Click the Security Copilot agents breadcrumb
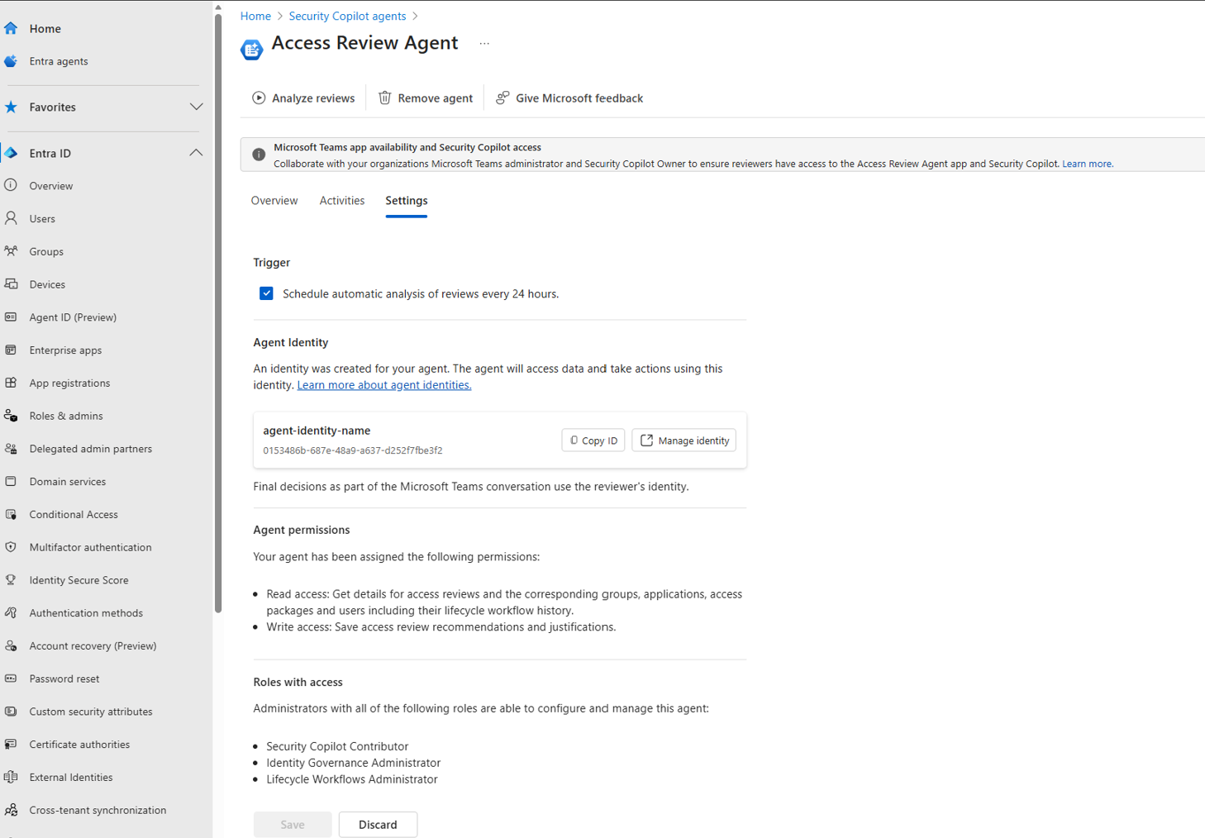1205x838 pixels. click(x=347, y=16)
